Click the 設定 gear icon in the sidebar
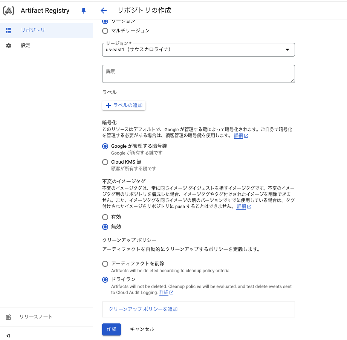The height and width of the screenshot is (340, 347). pyautogui.click(x=9, y=45)
